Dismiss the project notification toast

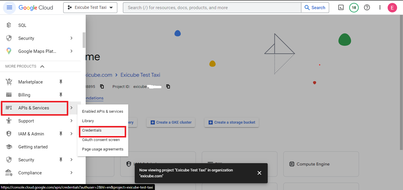259,173
